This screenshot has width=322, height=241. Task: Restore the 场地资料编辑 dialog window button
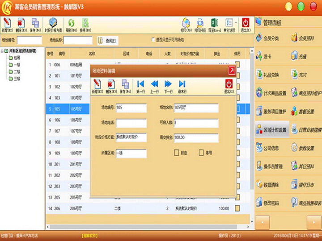pyautogui.click(x=232, y=71)
